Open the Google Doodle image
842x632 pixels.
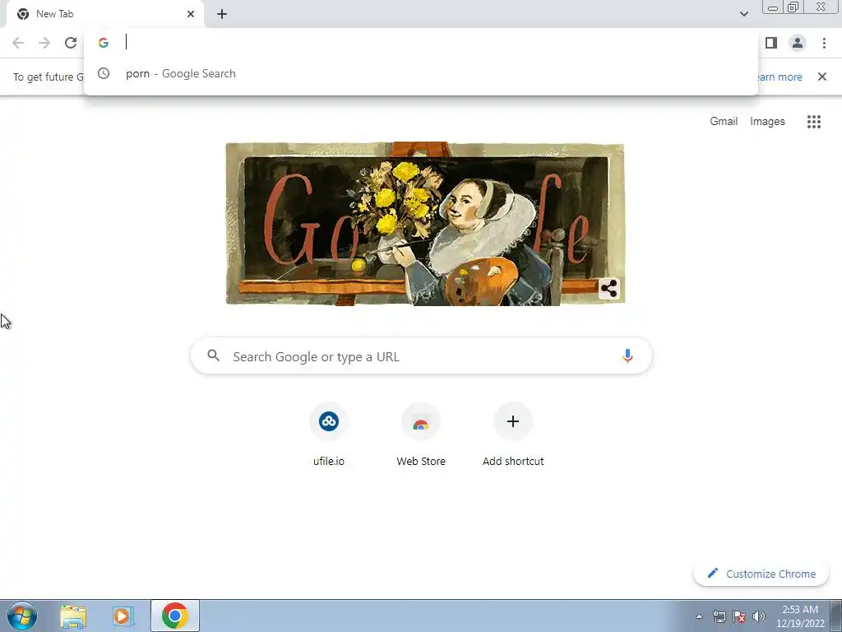tap(425, 224)
